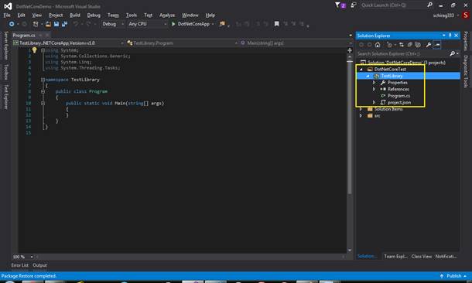Click the notifications flag icon

pos(340,5)
